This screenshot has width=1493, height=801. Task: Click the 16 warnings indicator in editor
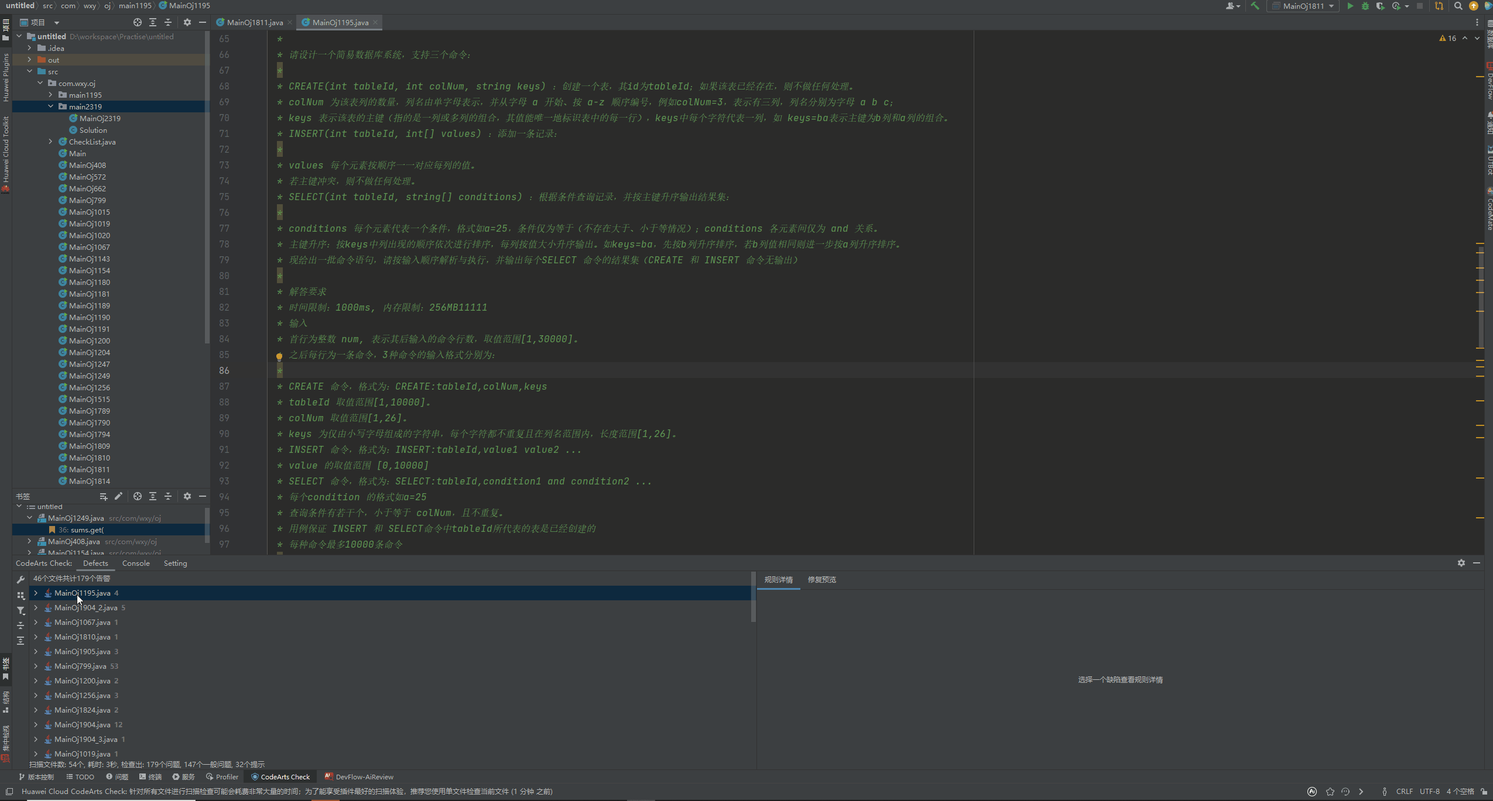coord(1447,38)
